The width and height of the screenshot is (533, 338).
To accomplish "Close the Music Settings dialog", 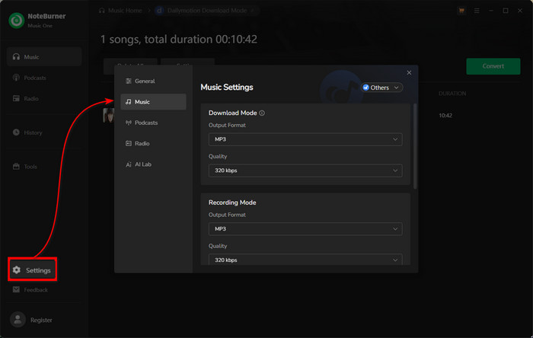I will coord(409,72).
